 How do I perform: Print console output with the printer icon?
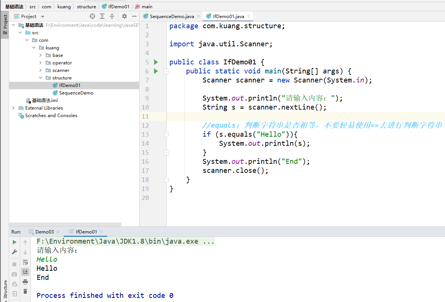click(x=25, y=282)
